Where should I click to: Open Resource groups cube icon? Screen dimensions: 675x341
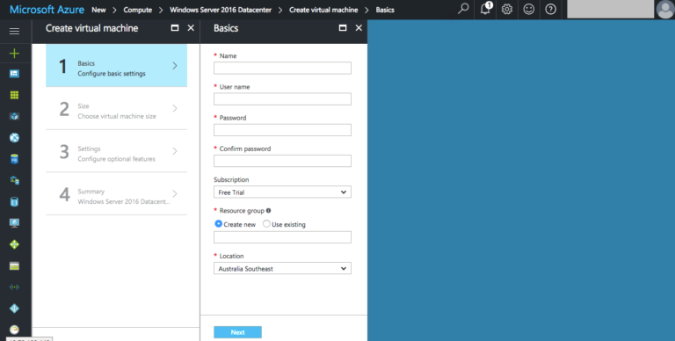[x=14, y=116]
